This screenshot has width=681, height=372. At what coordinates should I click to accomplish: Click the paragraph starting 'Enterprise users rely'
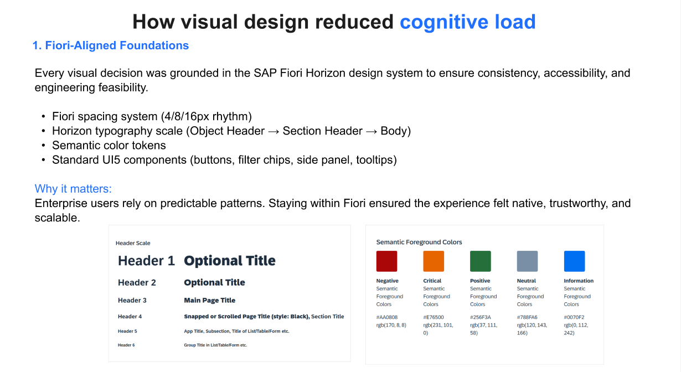click(x=332, y=210)
